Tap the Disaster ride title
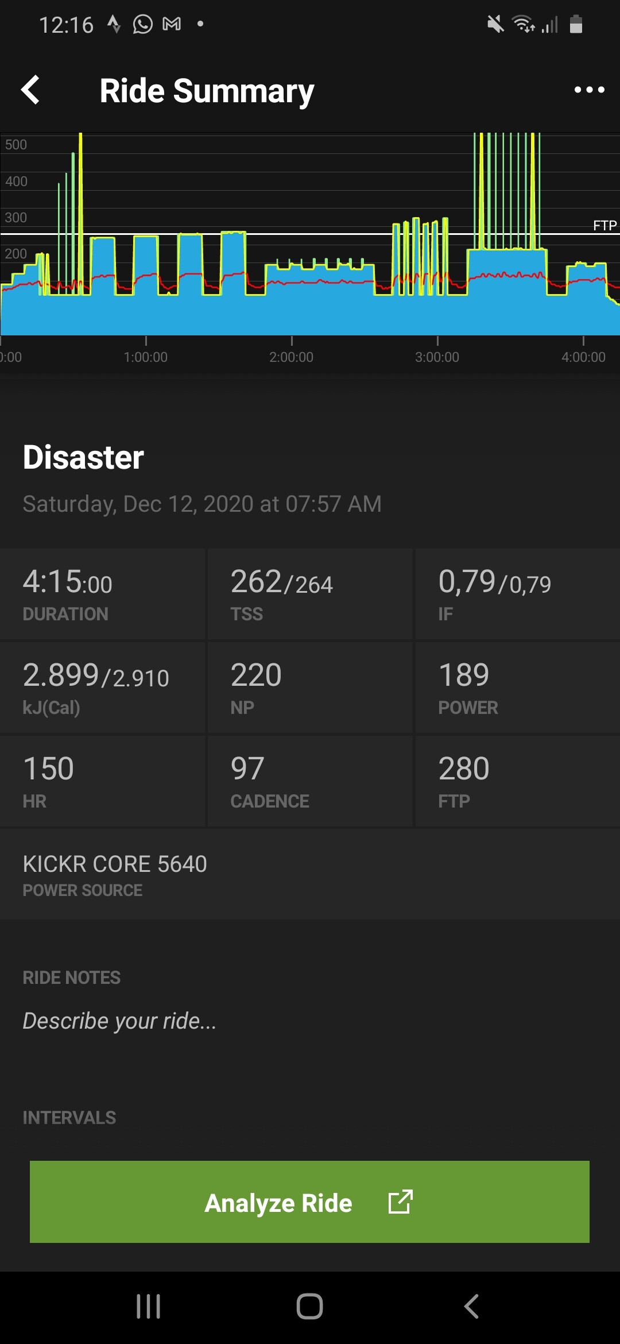This screenshot has width=620, height=1344. point(84,457)
